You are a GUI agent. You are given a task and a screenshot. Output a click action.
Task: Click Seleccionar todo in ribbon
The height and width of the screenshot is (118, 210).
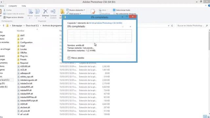pos(121,10)
